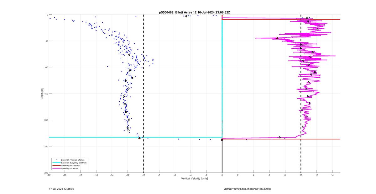376x194 pixels.
Task: Click the velocity axis tick label "-4"
Action: tap(191, 176)
